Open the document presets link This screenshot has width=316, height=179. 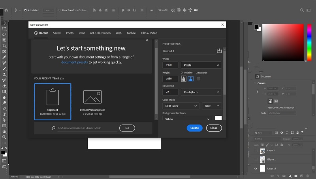(74, 62)
